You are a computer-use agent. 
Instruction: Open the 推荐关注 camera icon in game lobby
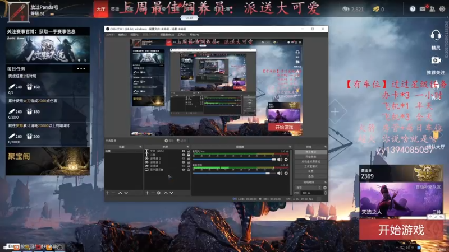[x=436, y=60]
